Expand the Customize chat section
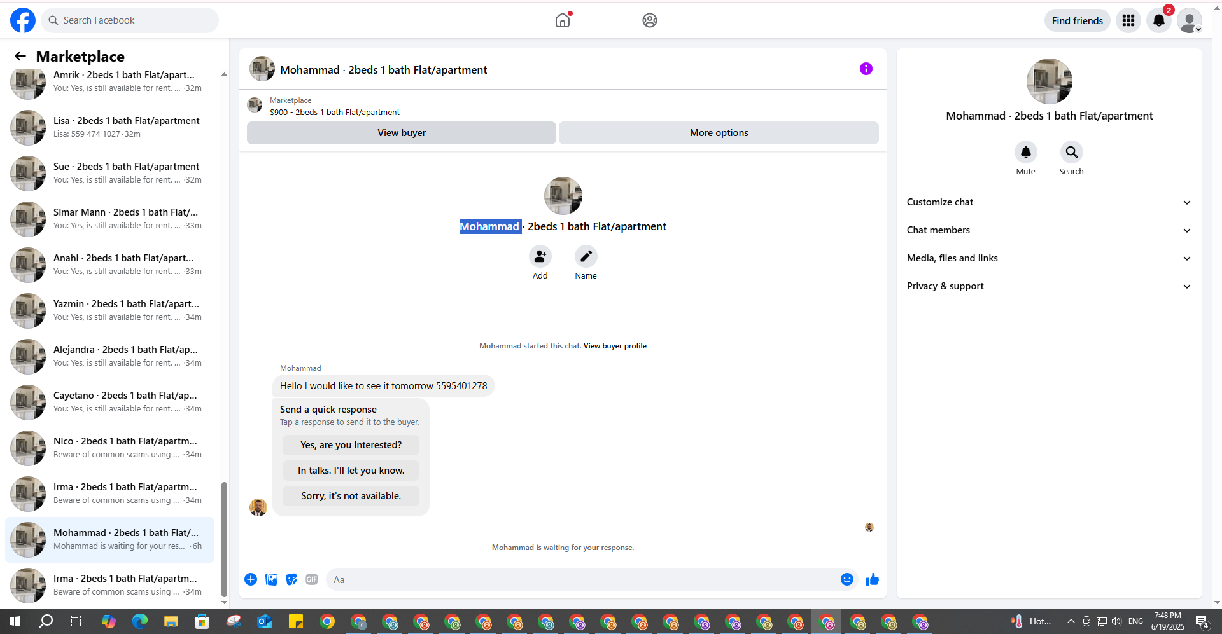 pyautogui.click(x=1049, y=202)
